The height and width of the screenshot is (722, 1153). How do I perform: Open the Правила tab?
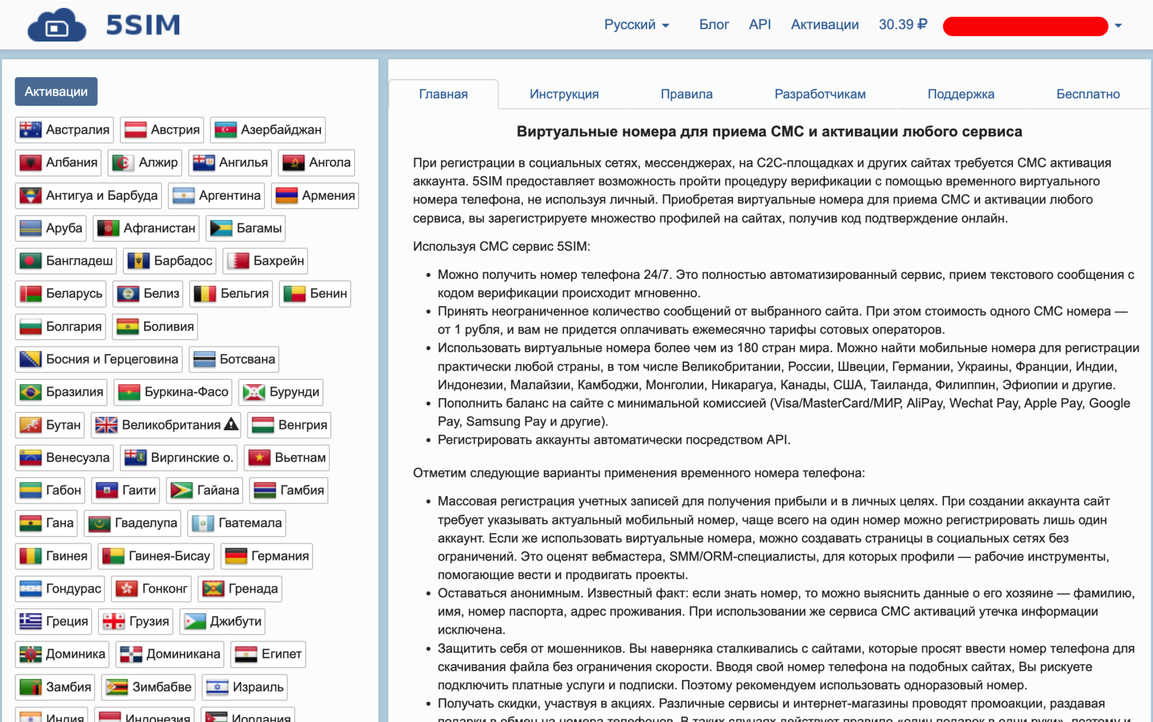(x=686, y=94)
